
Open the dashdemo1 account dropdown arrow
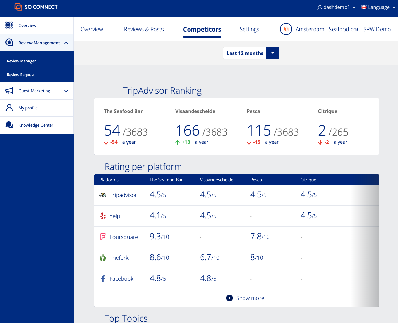pyautogui.click(x=354, y=8)
